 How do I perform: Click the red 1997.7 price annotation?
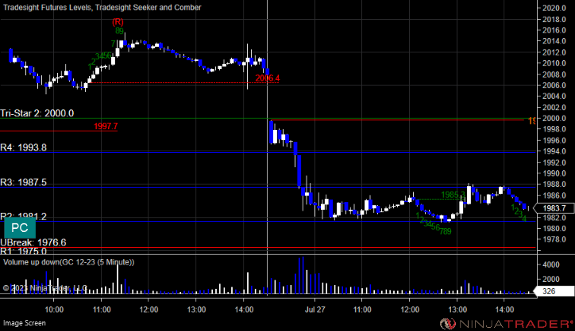click(106, 126)
